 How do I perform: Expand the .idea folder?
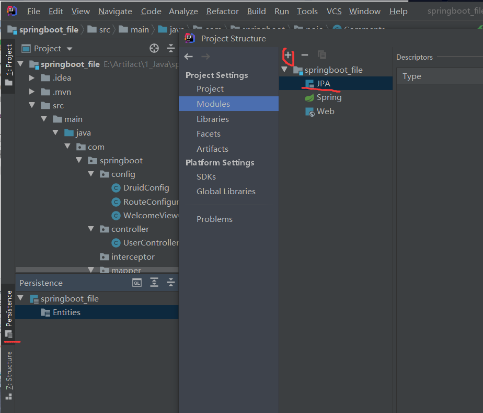click(32, 77)
